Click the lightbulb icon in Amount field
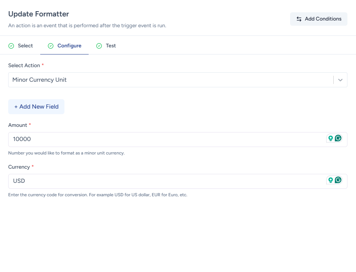Viewport: 356px width, 272px height. (330, 138)
